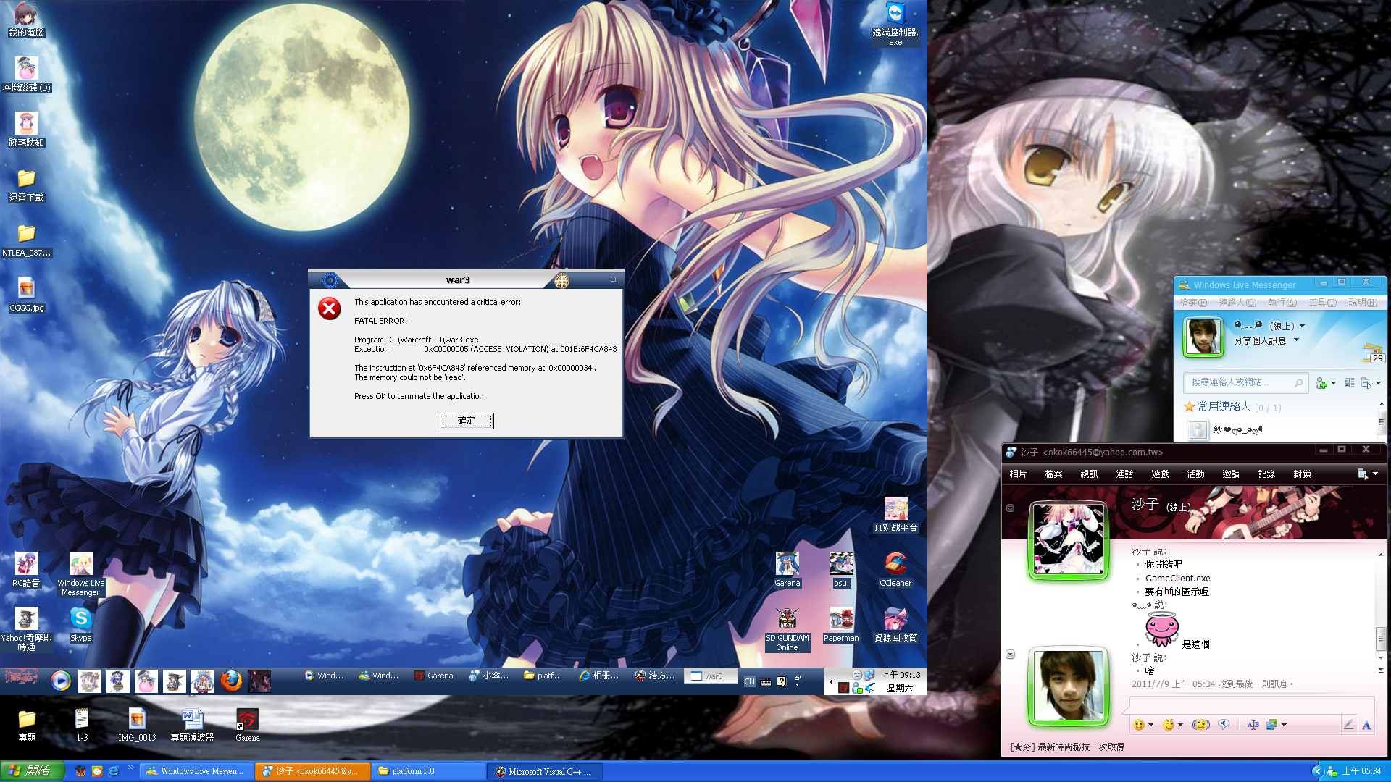The height and width of the screenshot is (782, 1391).
Task: Open Paperman game shortcut
Action: pos(841,626)
